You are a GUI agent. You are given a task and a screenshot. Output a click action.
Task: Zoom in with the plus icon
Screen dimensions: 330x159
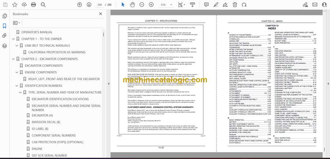point(151,5)
